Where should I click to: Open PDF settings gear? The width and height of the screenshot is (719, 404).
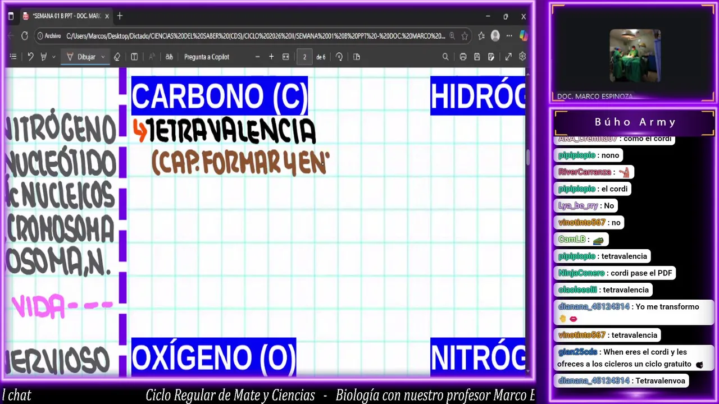[x=522, y=57]
